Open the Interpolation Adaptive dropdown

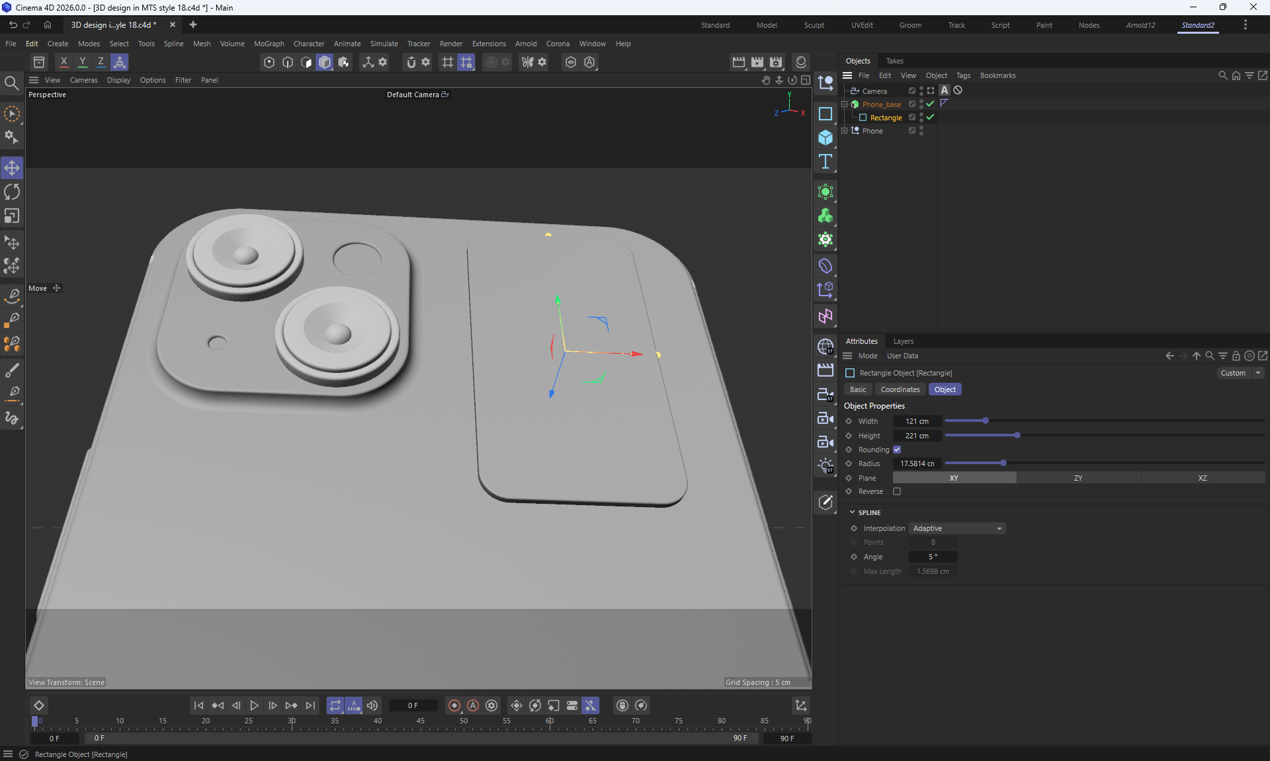click(x=956, y=528)
